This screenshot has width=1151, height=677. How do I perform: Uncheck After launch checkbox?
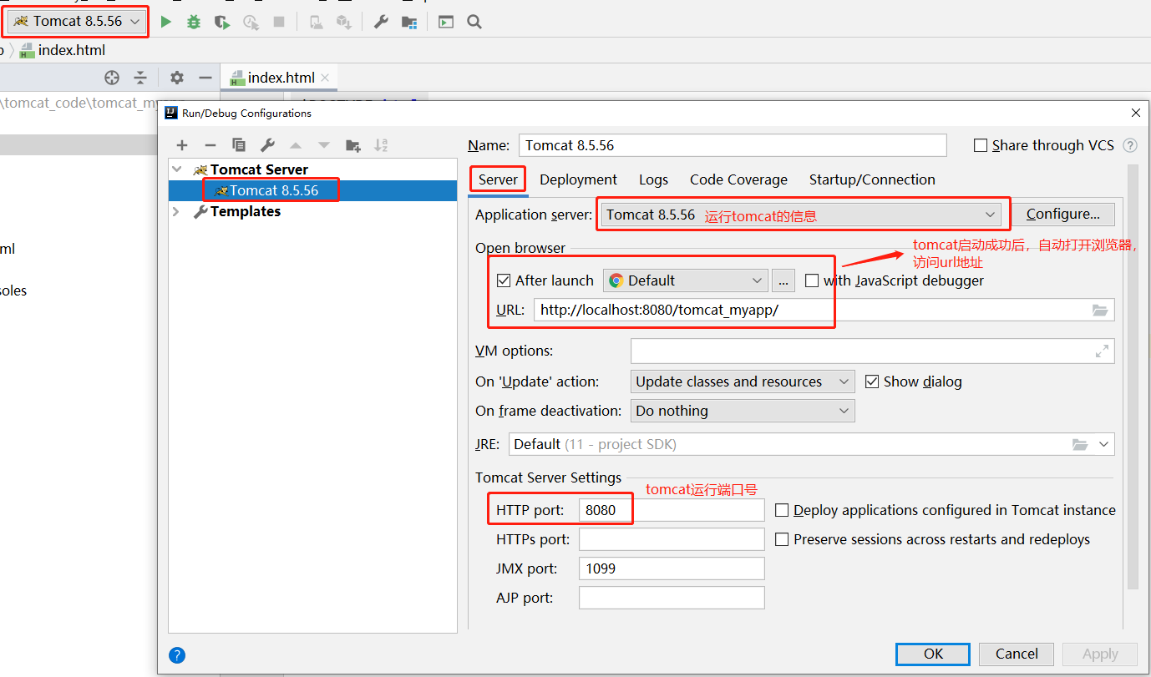(504, 280)
